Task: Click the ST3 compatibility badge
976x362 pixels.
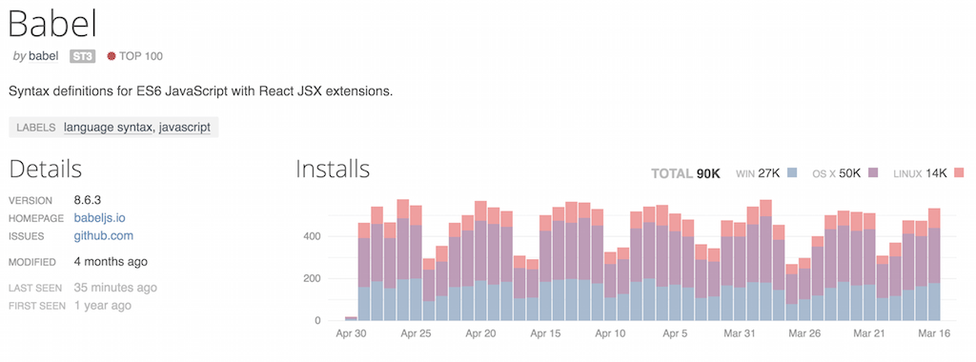Action: pos(82,56)
